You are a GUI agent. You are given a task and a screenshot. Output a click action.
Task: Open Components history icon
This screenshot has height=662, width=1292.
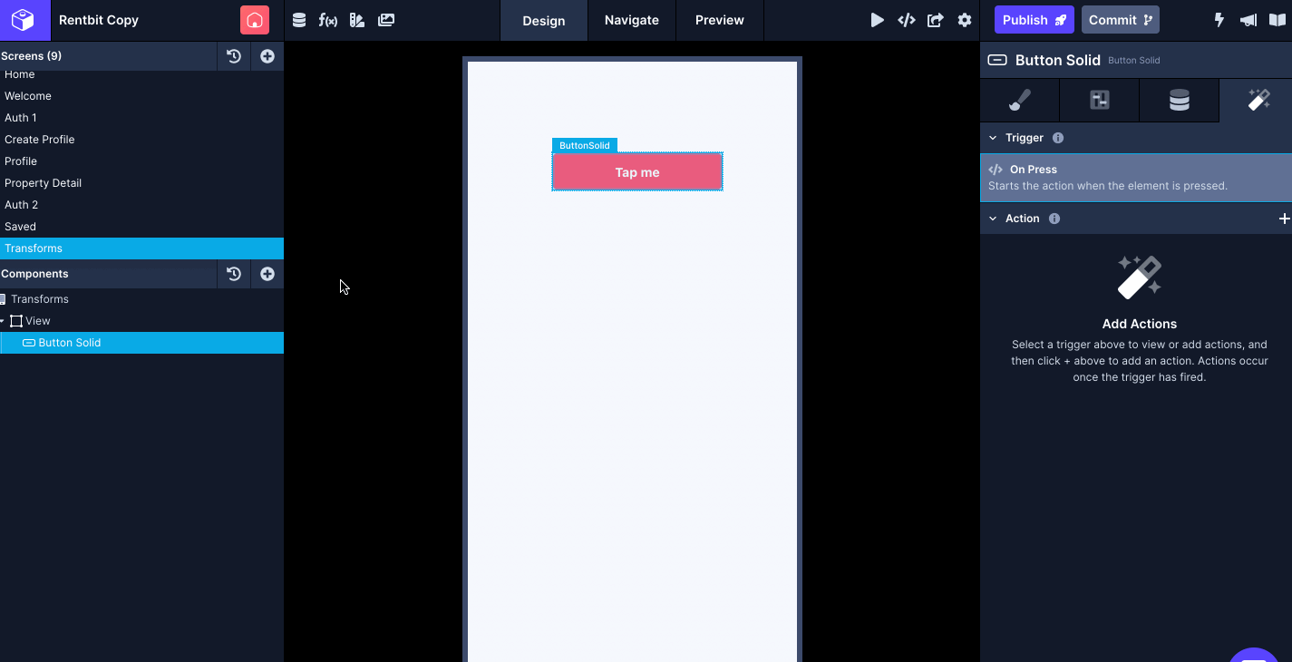tap(234, 274)
